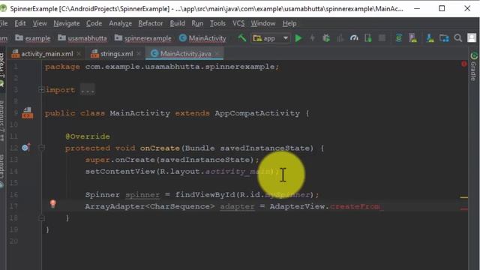
Task: Click the Search Everywhere magnifier icon
Action: point(458,38)
